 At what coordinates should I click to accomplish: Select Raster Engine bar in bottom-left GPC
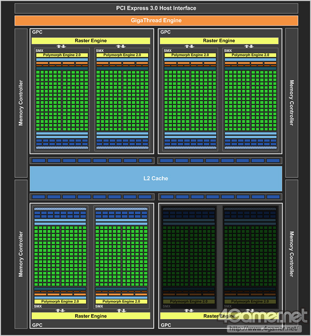91,316
